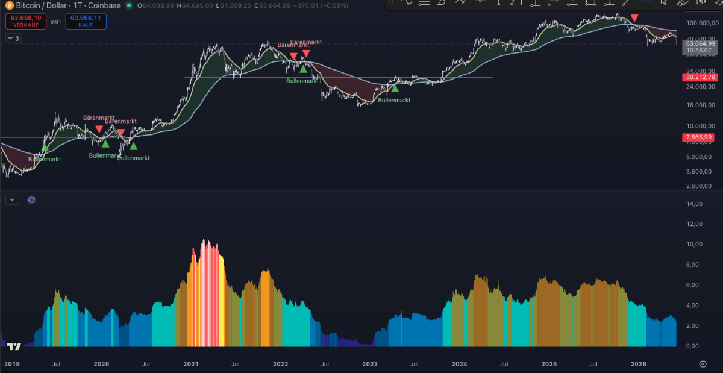Image resolution: width=723 pixels, height=373 pixels.
Task: Select the blue crosshair cursor tool
Action: click(x=646, y=3)
